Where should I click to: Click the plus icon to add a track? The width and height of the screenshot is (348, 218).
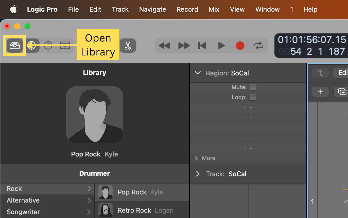[320, 92]
